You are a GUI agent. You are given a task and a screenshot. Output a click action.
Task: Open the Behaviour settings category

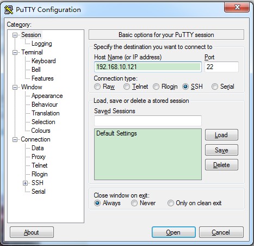[x=45, y=104]
